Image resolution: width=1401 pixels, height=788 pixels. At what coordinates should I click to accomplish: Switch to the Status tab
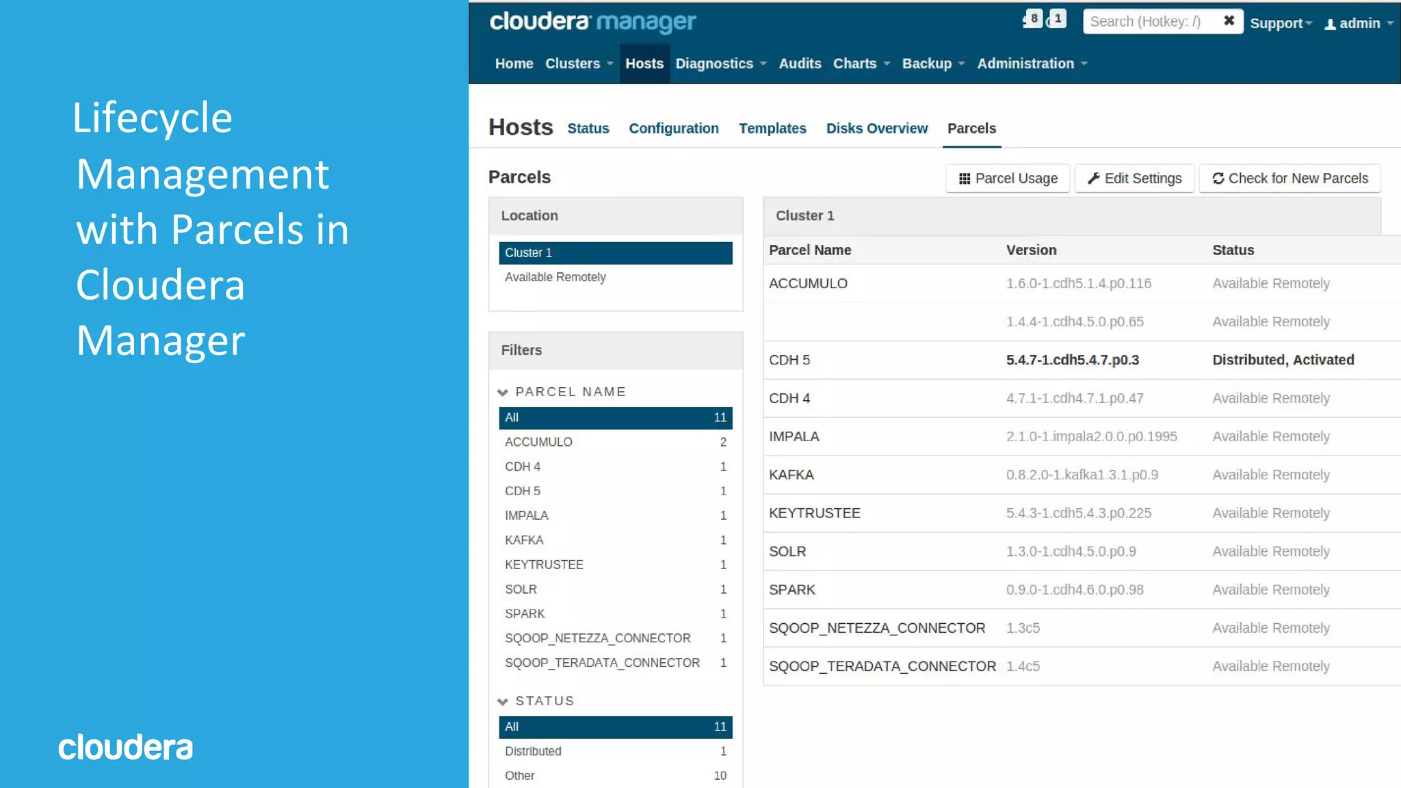point(588,129)
